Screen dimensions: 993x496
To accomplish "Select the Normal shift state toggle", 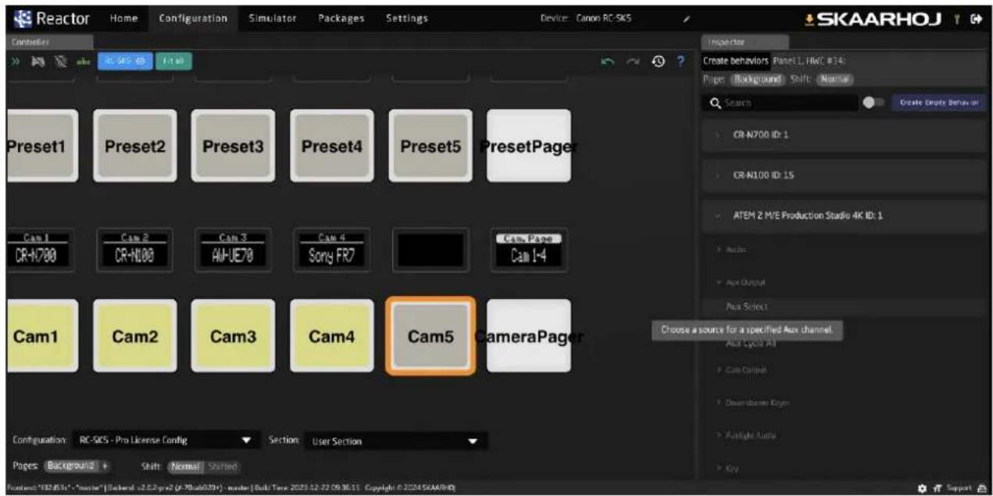I will tap(184, 466).
